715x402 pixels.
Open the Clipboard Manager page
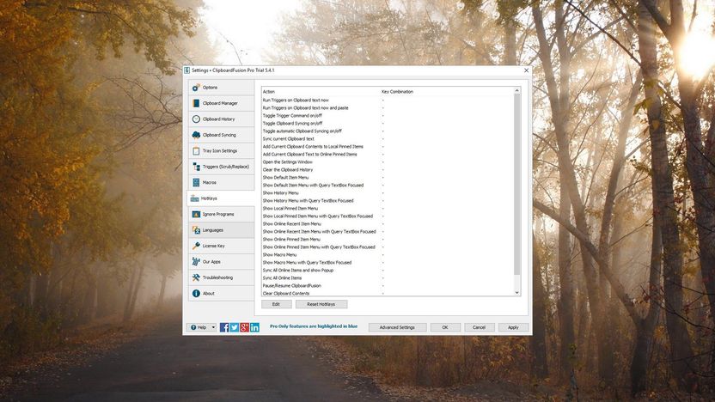(x=221, y=103)
